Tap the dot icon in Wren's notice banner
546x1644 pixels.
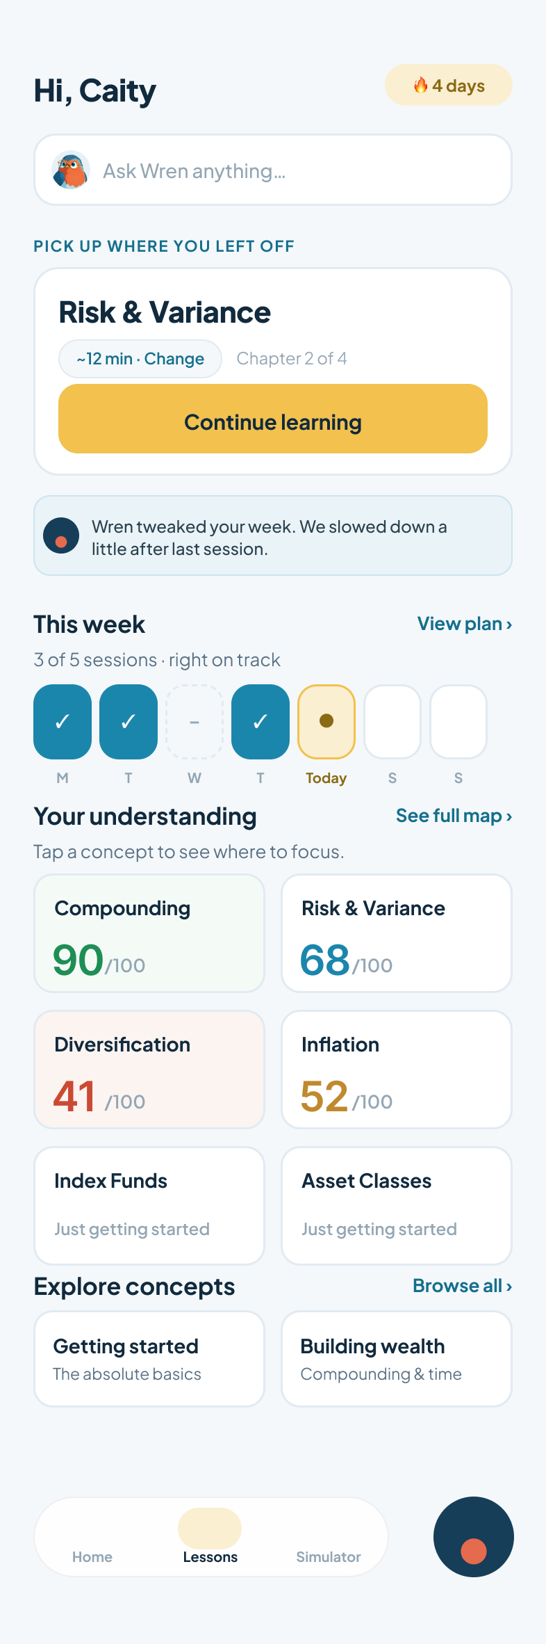61,535
